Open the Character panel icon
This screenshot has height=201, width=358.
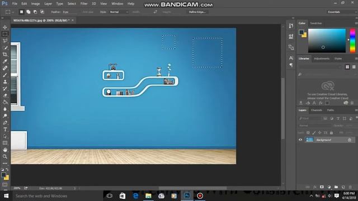pyautogui.click(x=291, y=58)
